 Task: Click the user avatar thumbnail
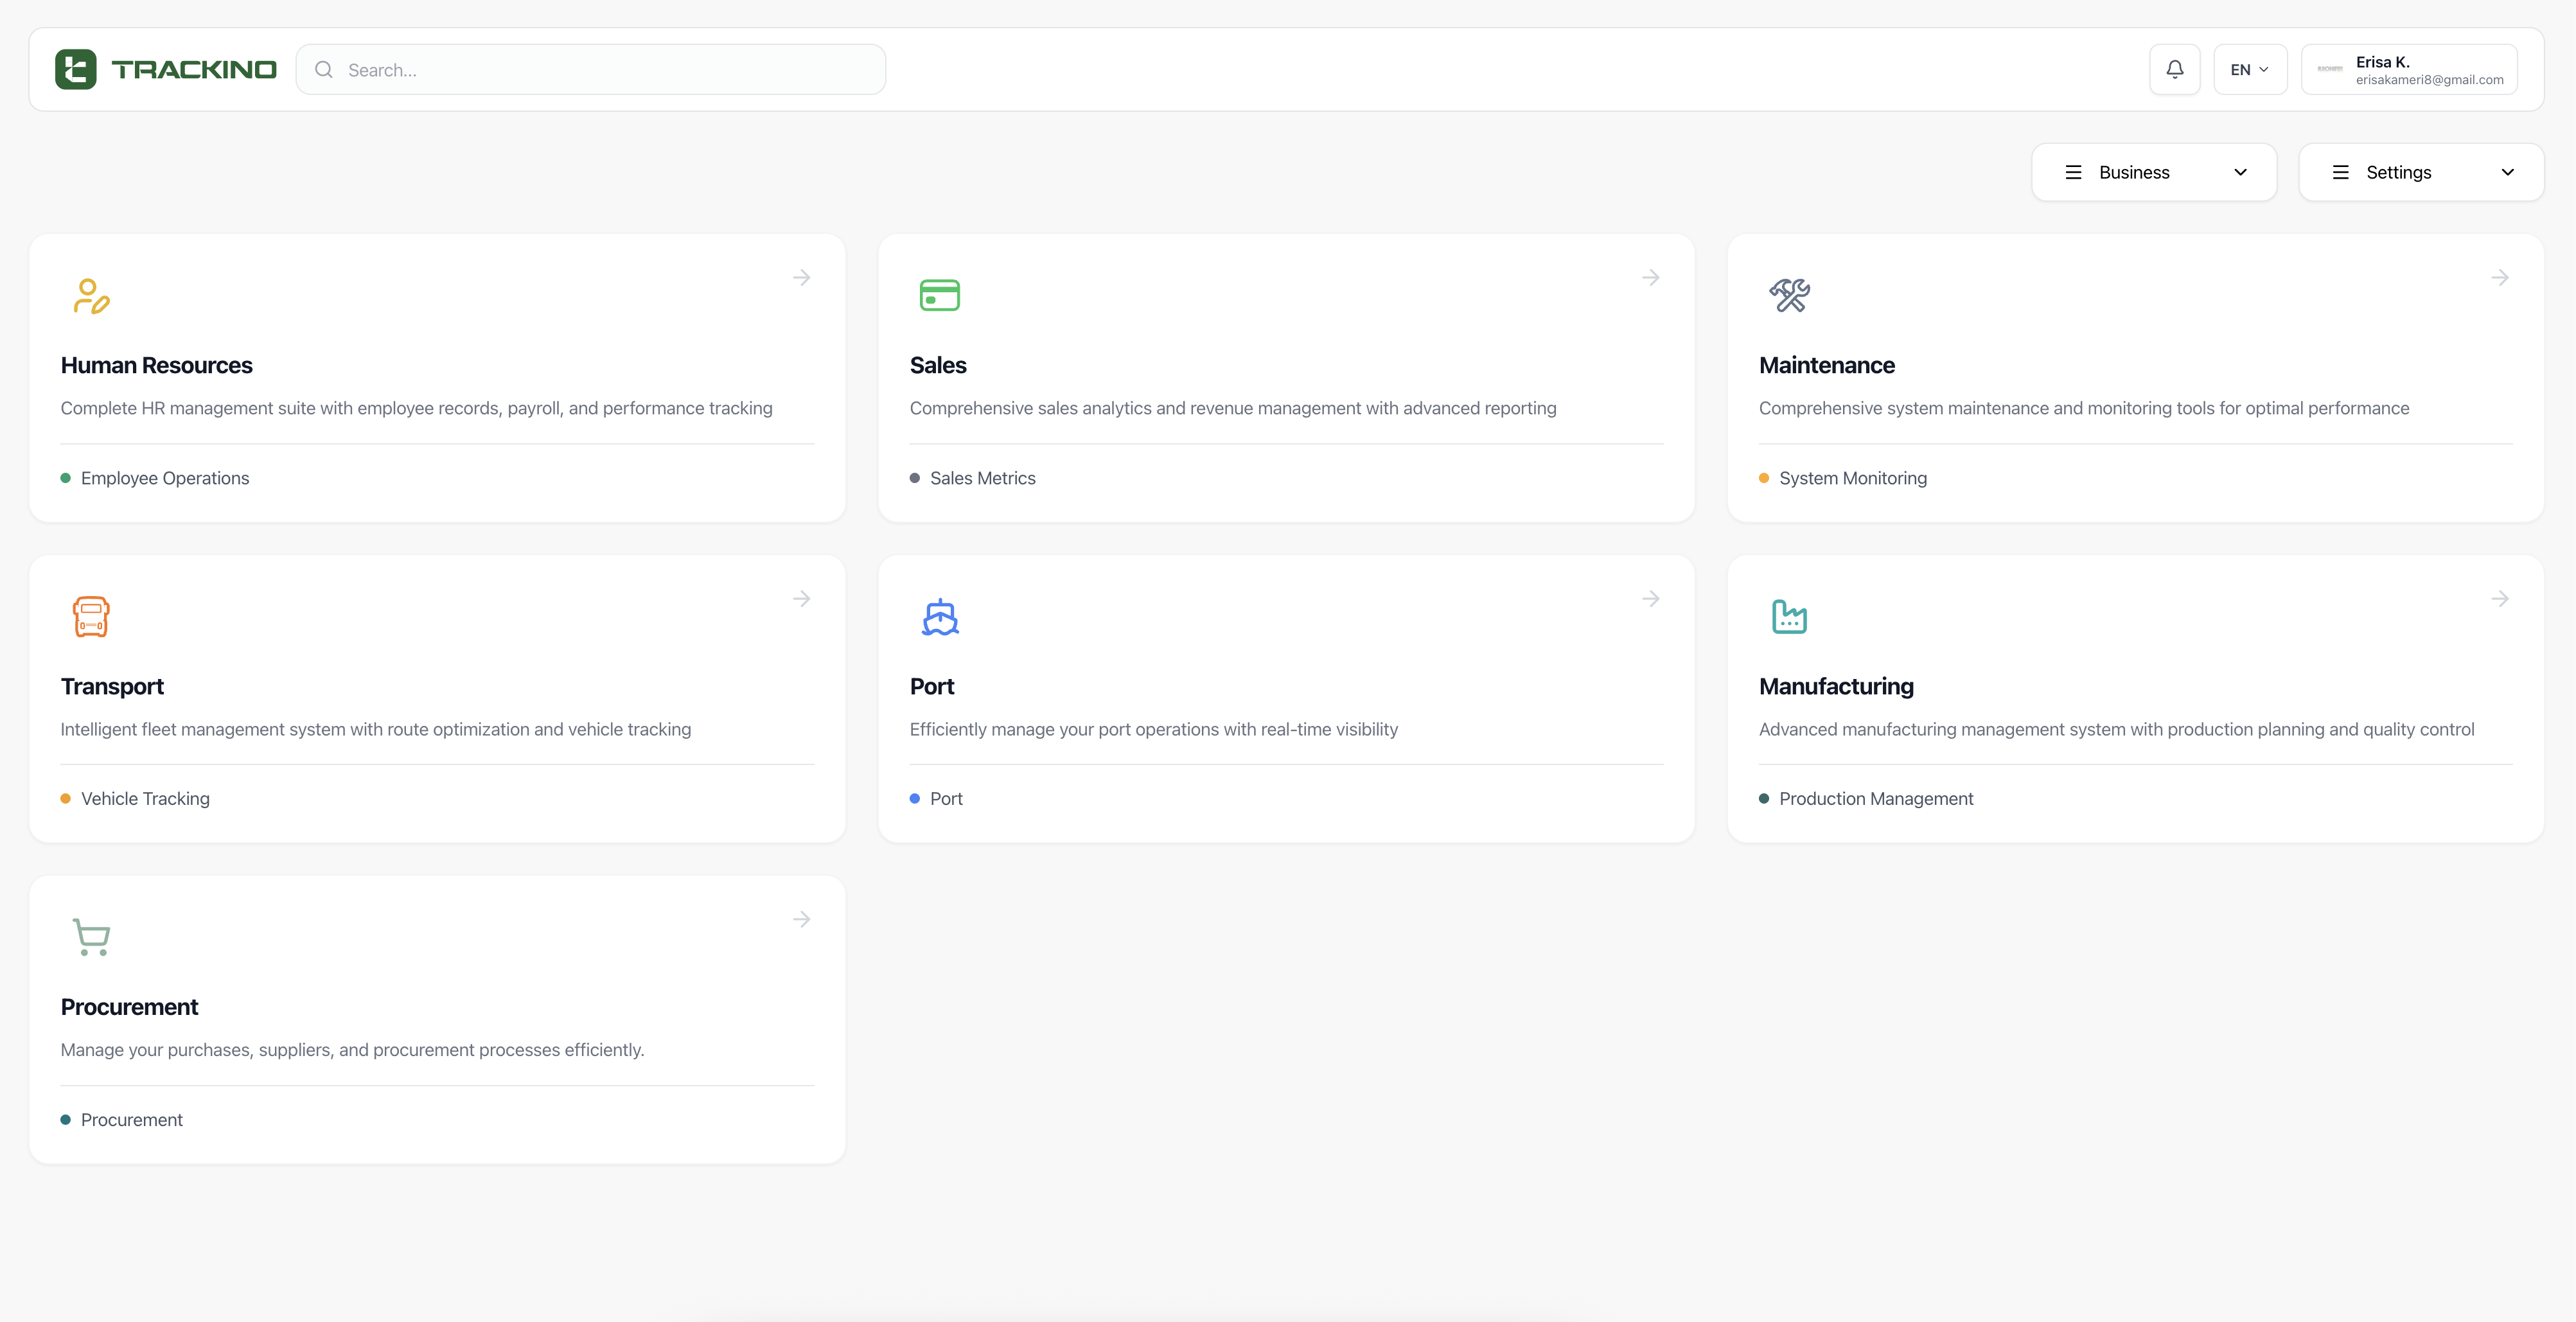2330,69
